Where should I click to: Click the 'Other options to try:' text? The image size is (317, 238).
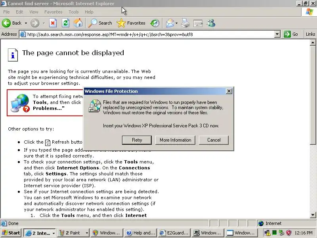point(31,129)
